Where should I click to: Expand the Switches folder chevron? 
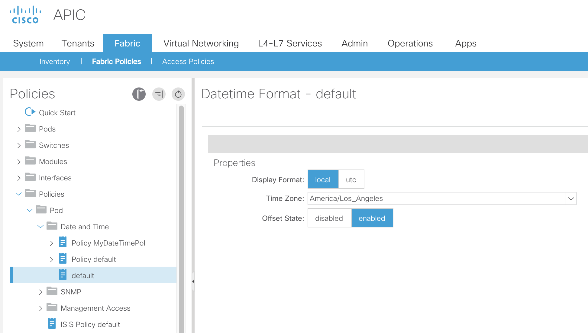click(19, 145)
